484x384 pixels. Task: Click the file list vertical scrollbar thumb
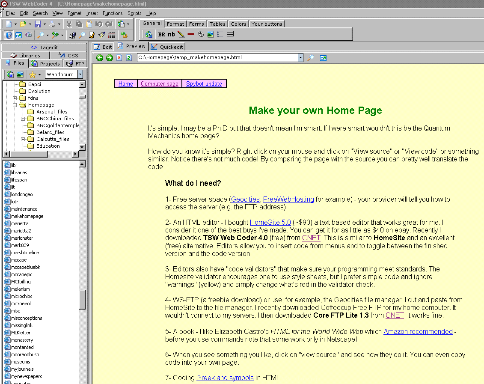(x=82, y=300)
